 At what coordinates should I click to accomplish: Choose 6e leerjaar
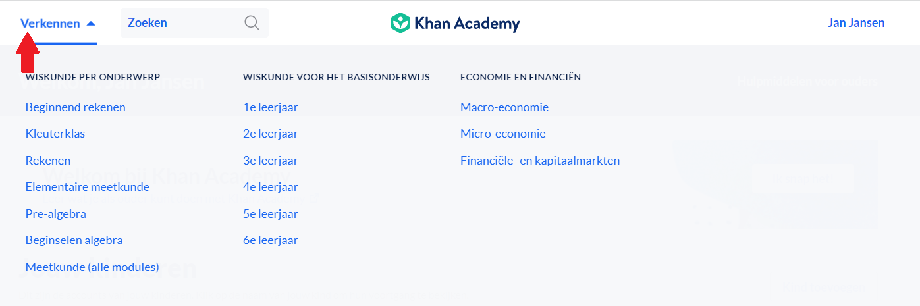click(x=270, y=240)
